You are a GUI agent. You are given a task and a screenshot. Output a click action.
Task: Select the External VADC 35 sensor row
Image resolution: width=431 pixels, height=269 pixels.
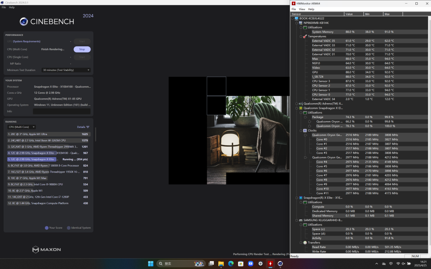[370, 41]
